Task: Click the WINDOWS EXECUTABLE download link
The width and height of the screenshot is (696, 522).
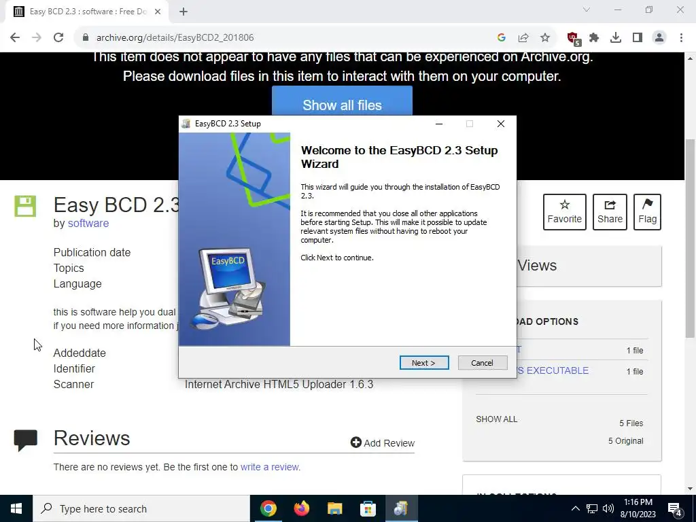Action: [x=553, y=370]
